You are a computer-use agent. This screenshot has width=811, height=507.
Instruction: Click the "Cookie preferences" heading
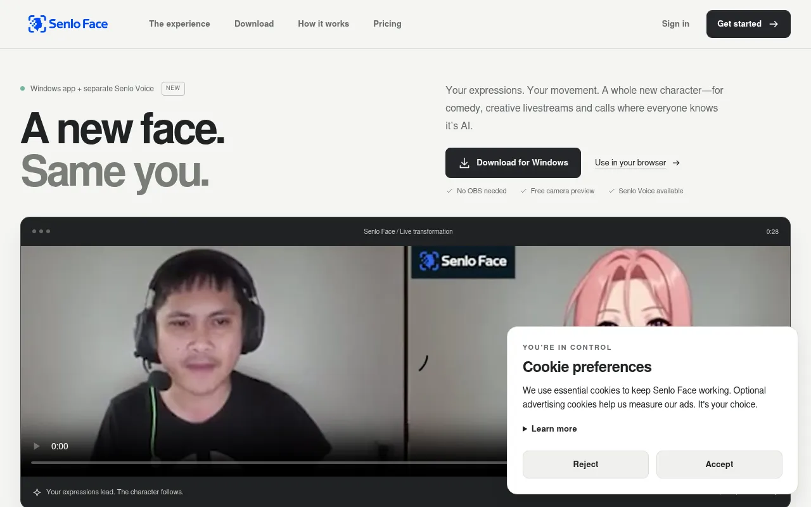coord(587,367)
